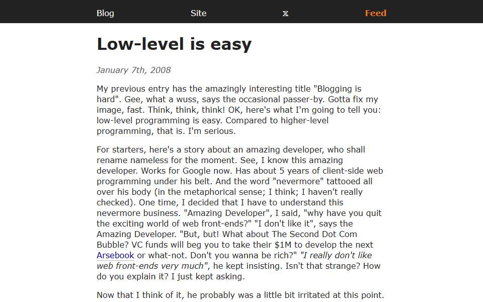Click the sentence "I just kept asking."
This screenshot has width=483, height=302.
click(208, 277)
